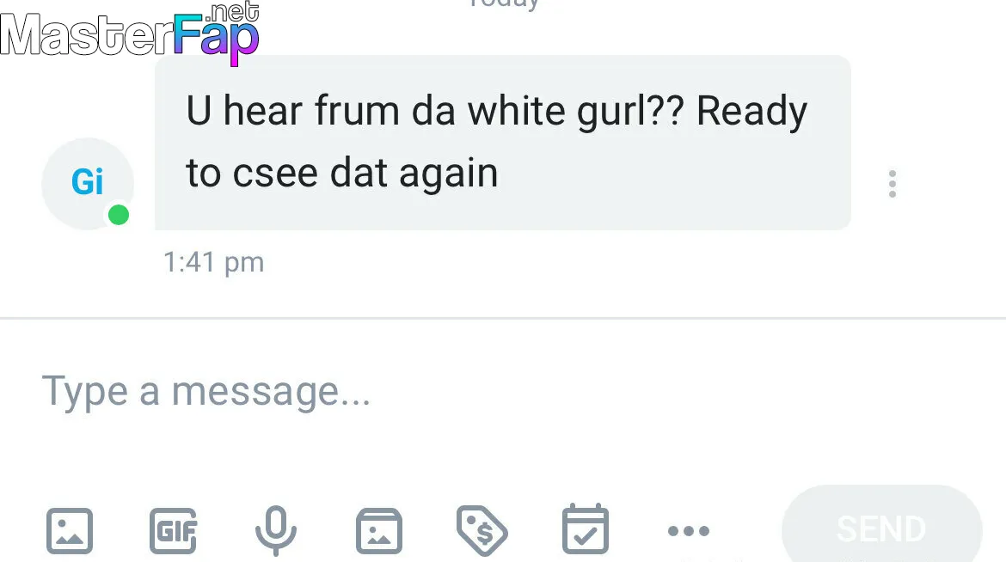Click the Today date label
Screen dimensions: 1006x562
504,4
